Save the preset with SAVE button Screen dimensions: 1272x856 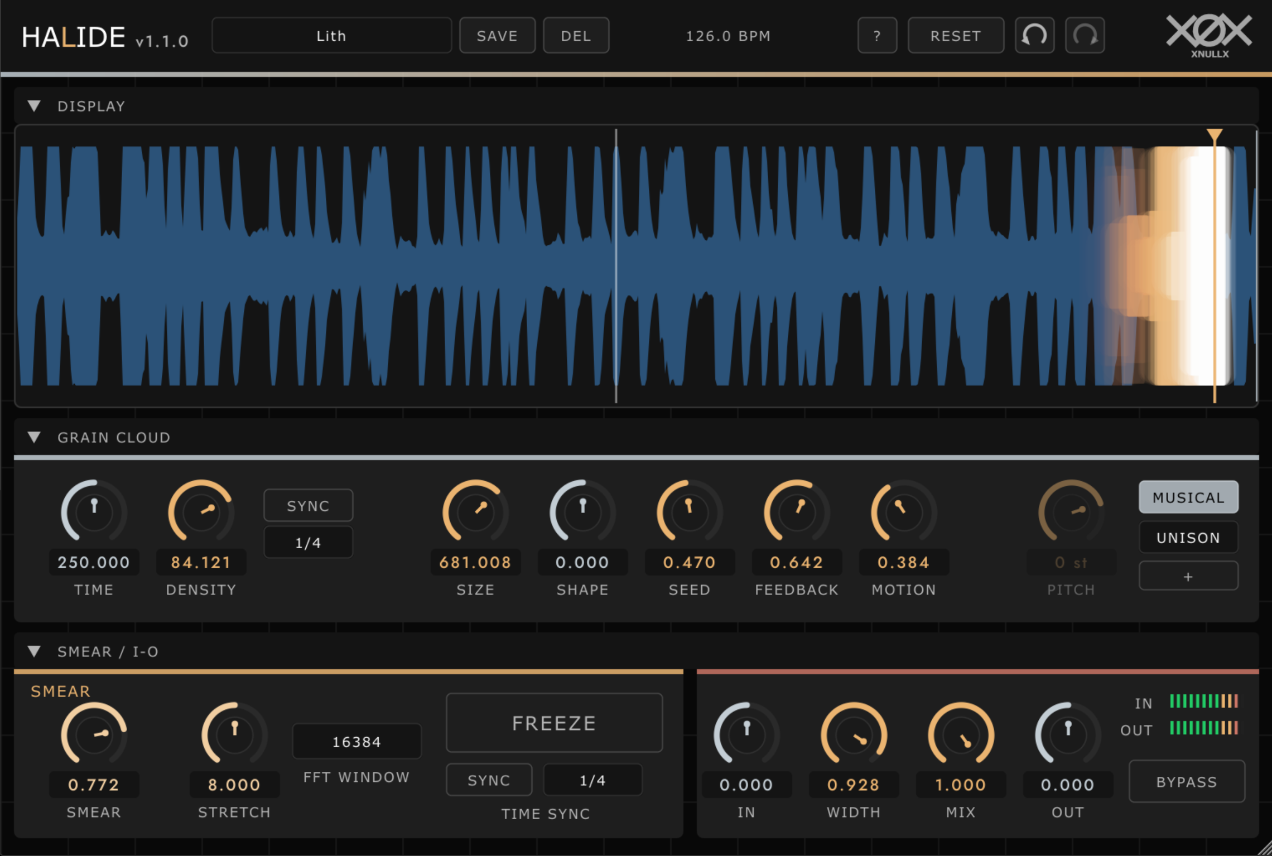click(x=497, y=36)
